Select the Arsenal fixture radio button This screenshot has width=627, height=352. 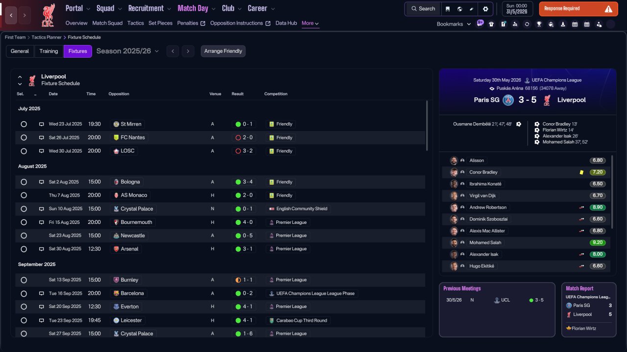click(x=24, y=249)
